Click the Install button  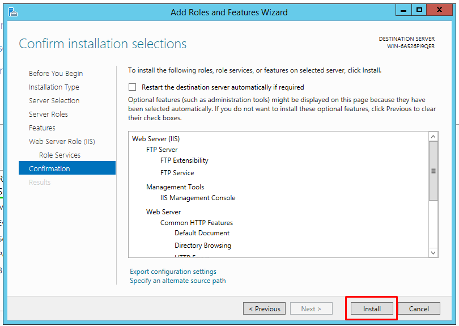(x=372, y=309)
